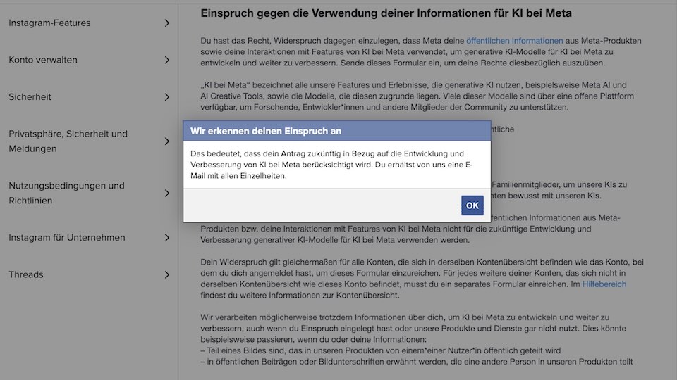Image resolution: width=677 pixels, height=380 pixels.
Task: Click the chevron next to Threads
Action: [166, 274]
